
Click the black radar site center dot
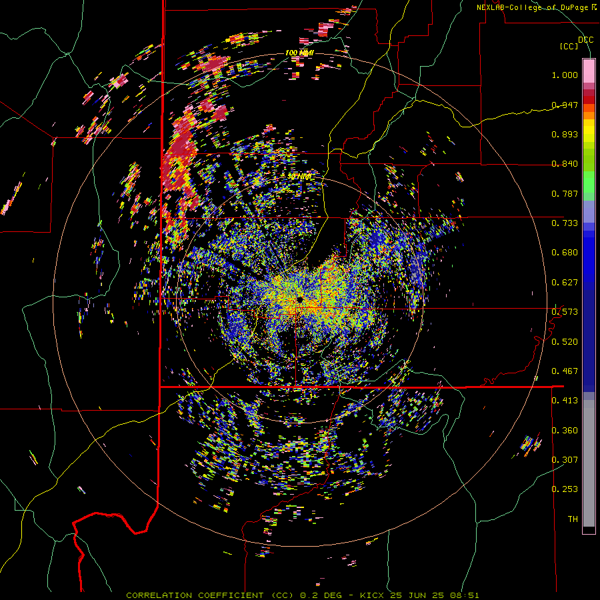(299, 299)
